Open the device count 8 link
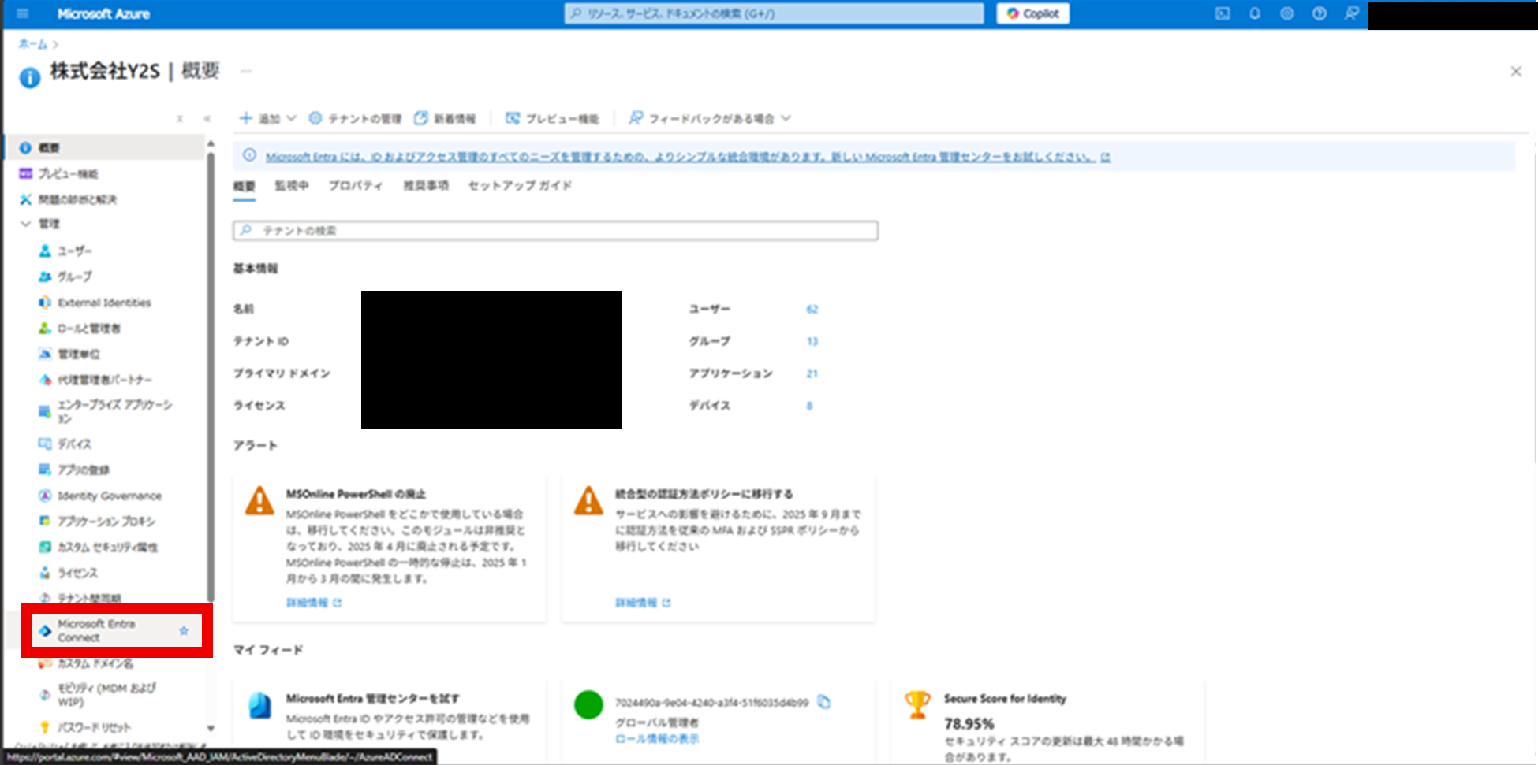This screenshot has width=1538, height=765. pos(809,406)
